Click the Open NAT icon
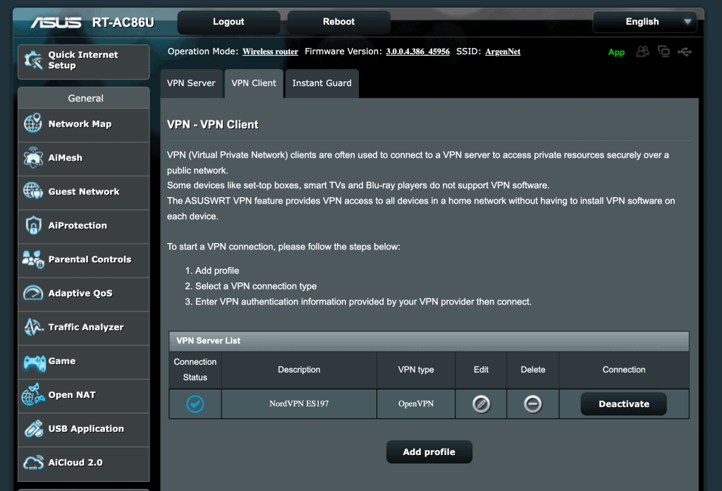722x491 pixels. click(x=33, y=394)
